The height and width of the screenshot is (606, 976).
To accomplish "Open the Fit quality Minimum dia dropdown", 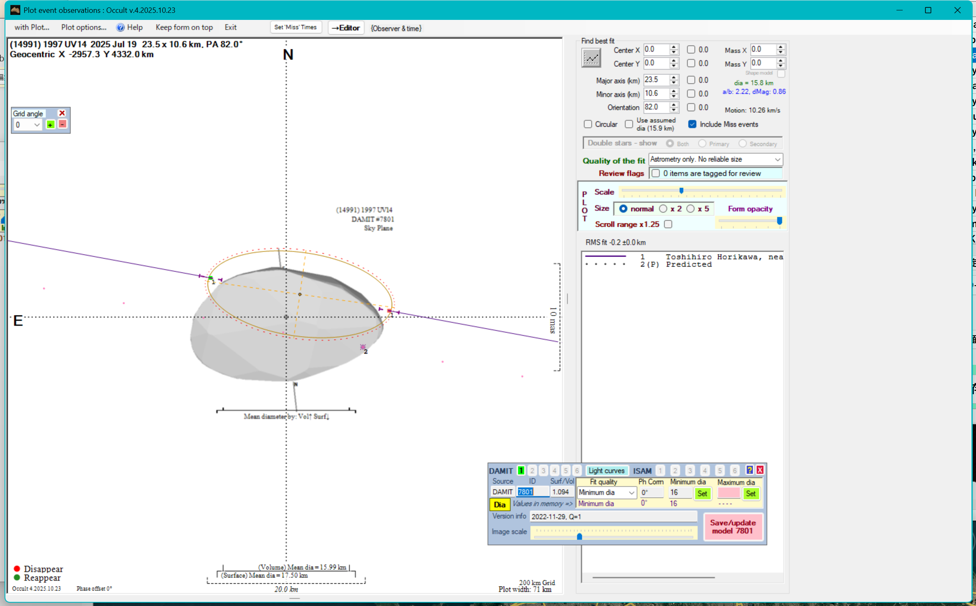I will (x=631, y=493).
